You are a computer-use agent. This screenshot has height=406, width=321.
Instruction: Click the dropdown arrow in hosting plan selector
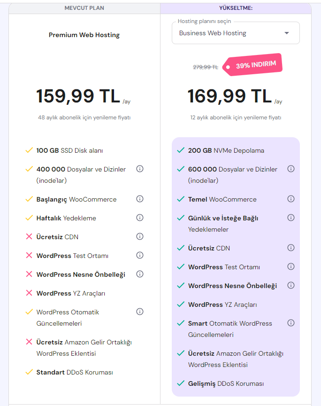tap(287, 33)
